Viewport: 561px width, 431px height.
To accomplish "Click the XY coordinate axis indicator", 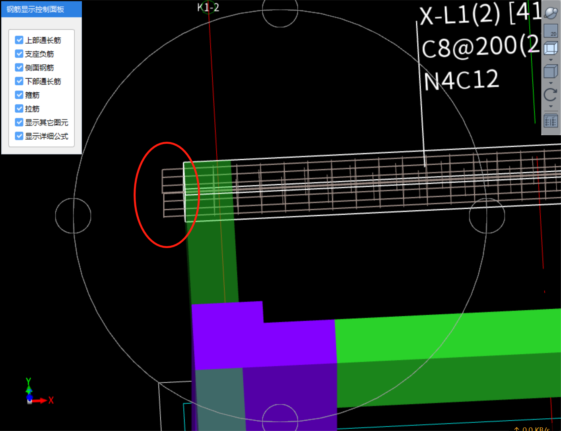I will [39, 391].
